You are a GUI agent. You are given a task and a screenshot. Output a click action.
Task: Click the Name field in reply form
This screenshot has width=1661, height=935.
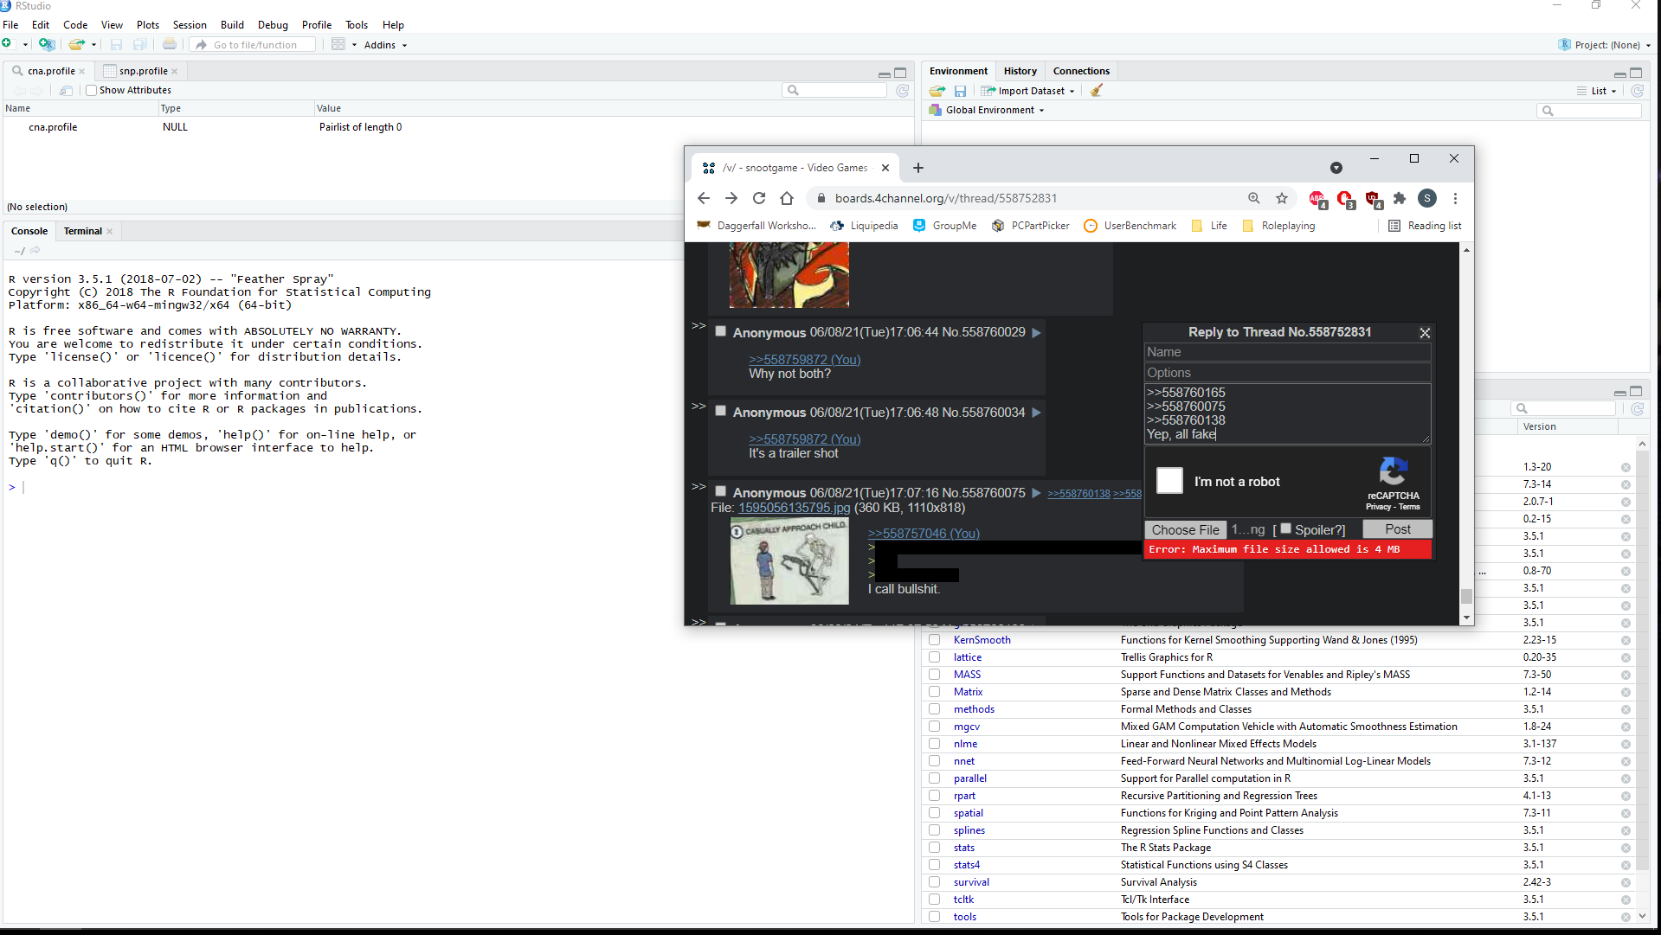[x=1286, y=352]
